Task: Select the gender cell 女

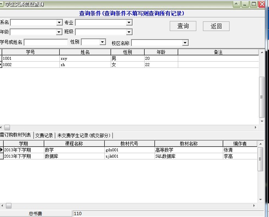Action: coord(127,65)
